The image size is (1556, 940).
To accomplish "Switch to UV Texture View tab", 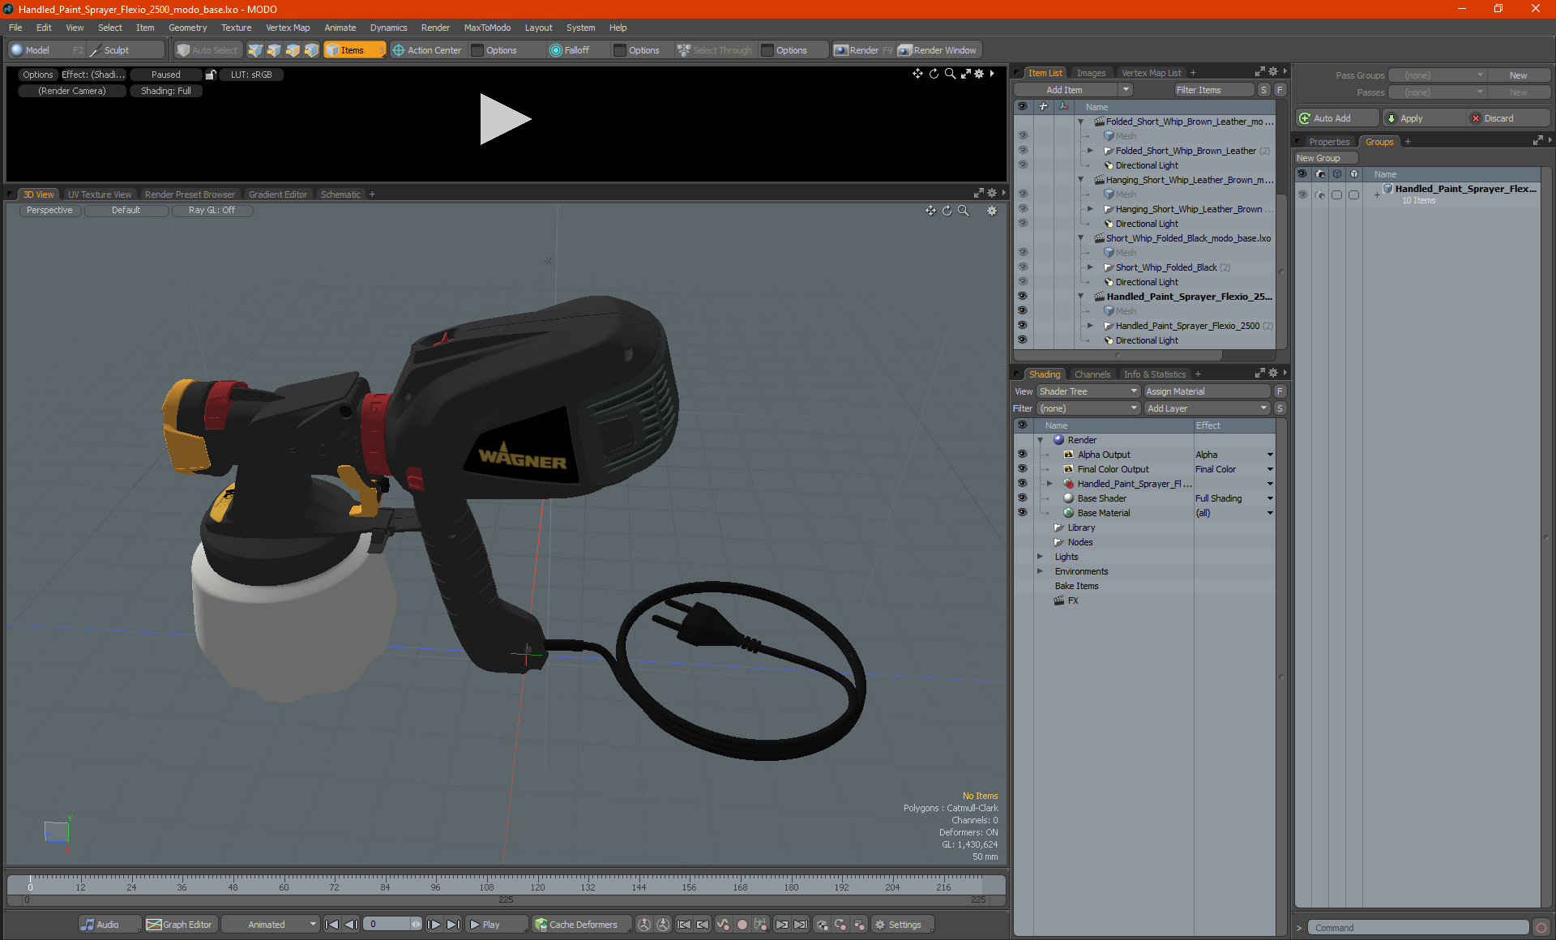I will coord(100,194).
